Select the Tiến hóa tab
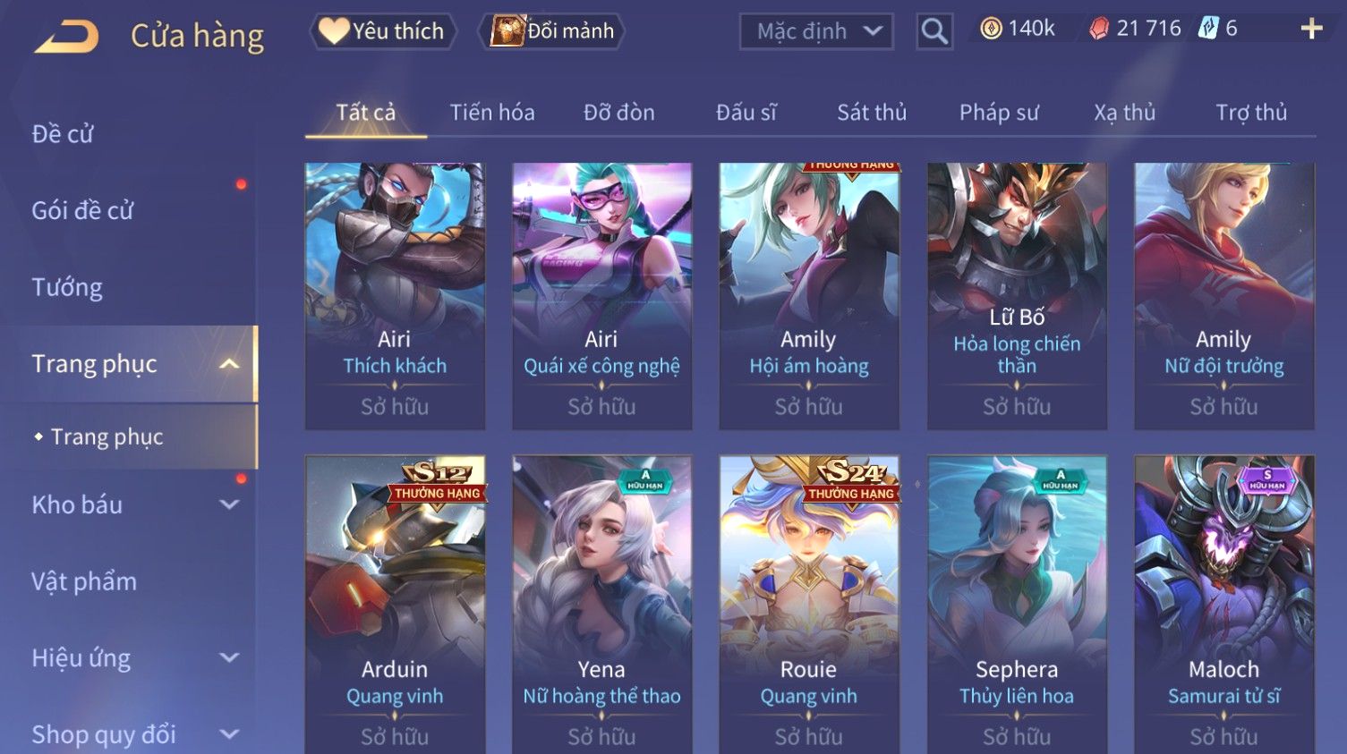Screen dimensions: 1347x754 (x=492, y=113)
